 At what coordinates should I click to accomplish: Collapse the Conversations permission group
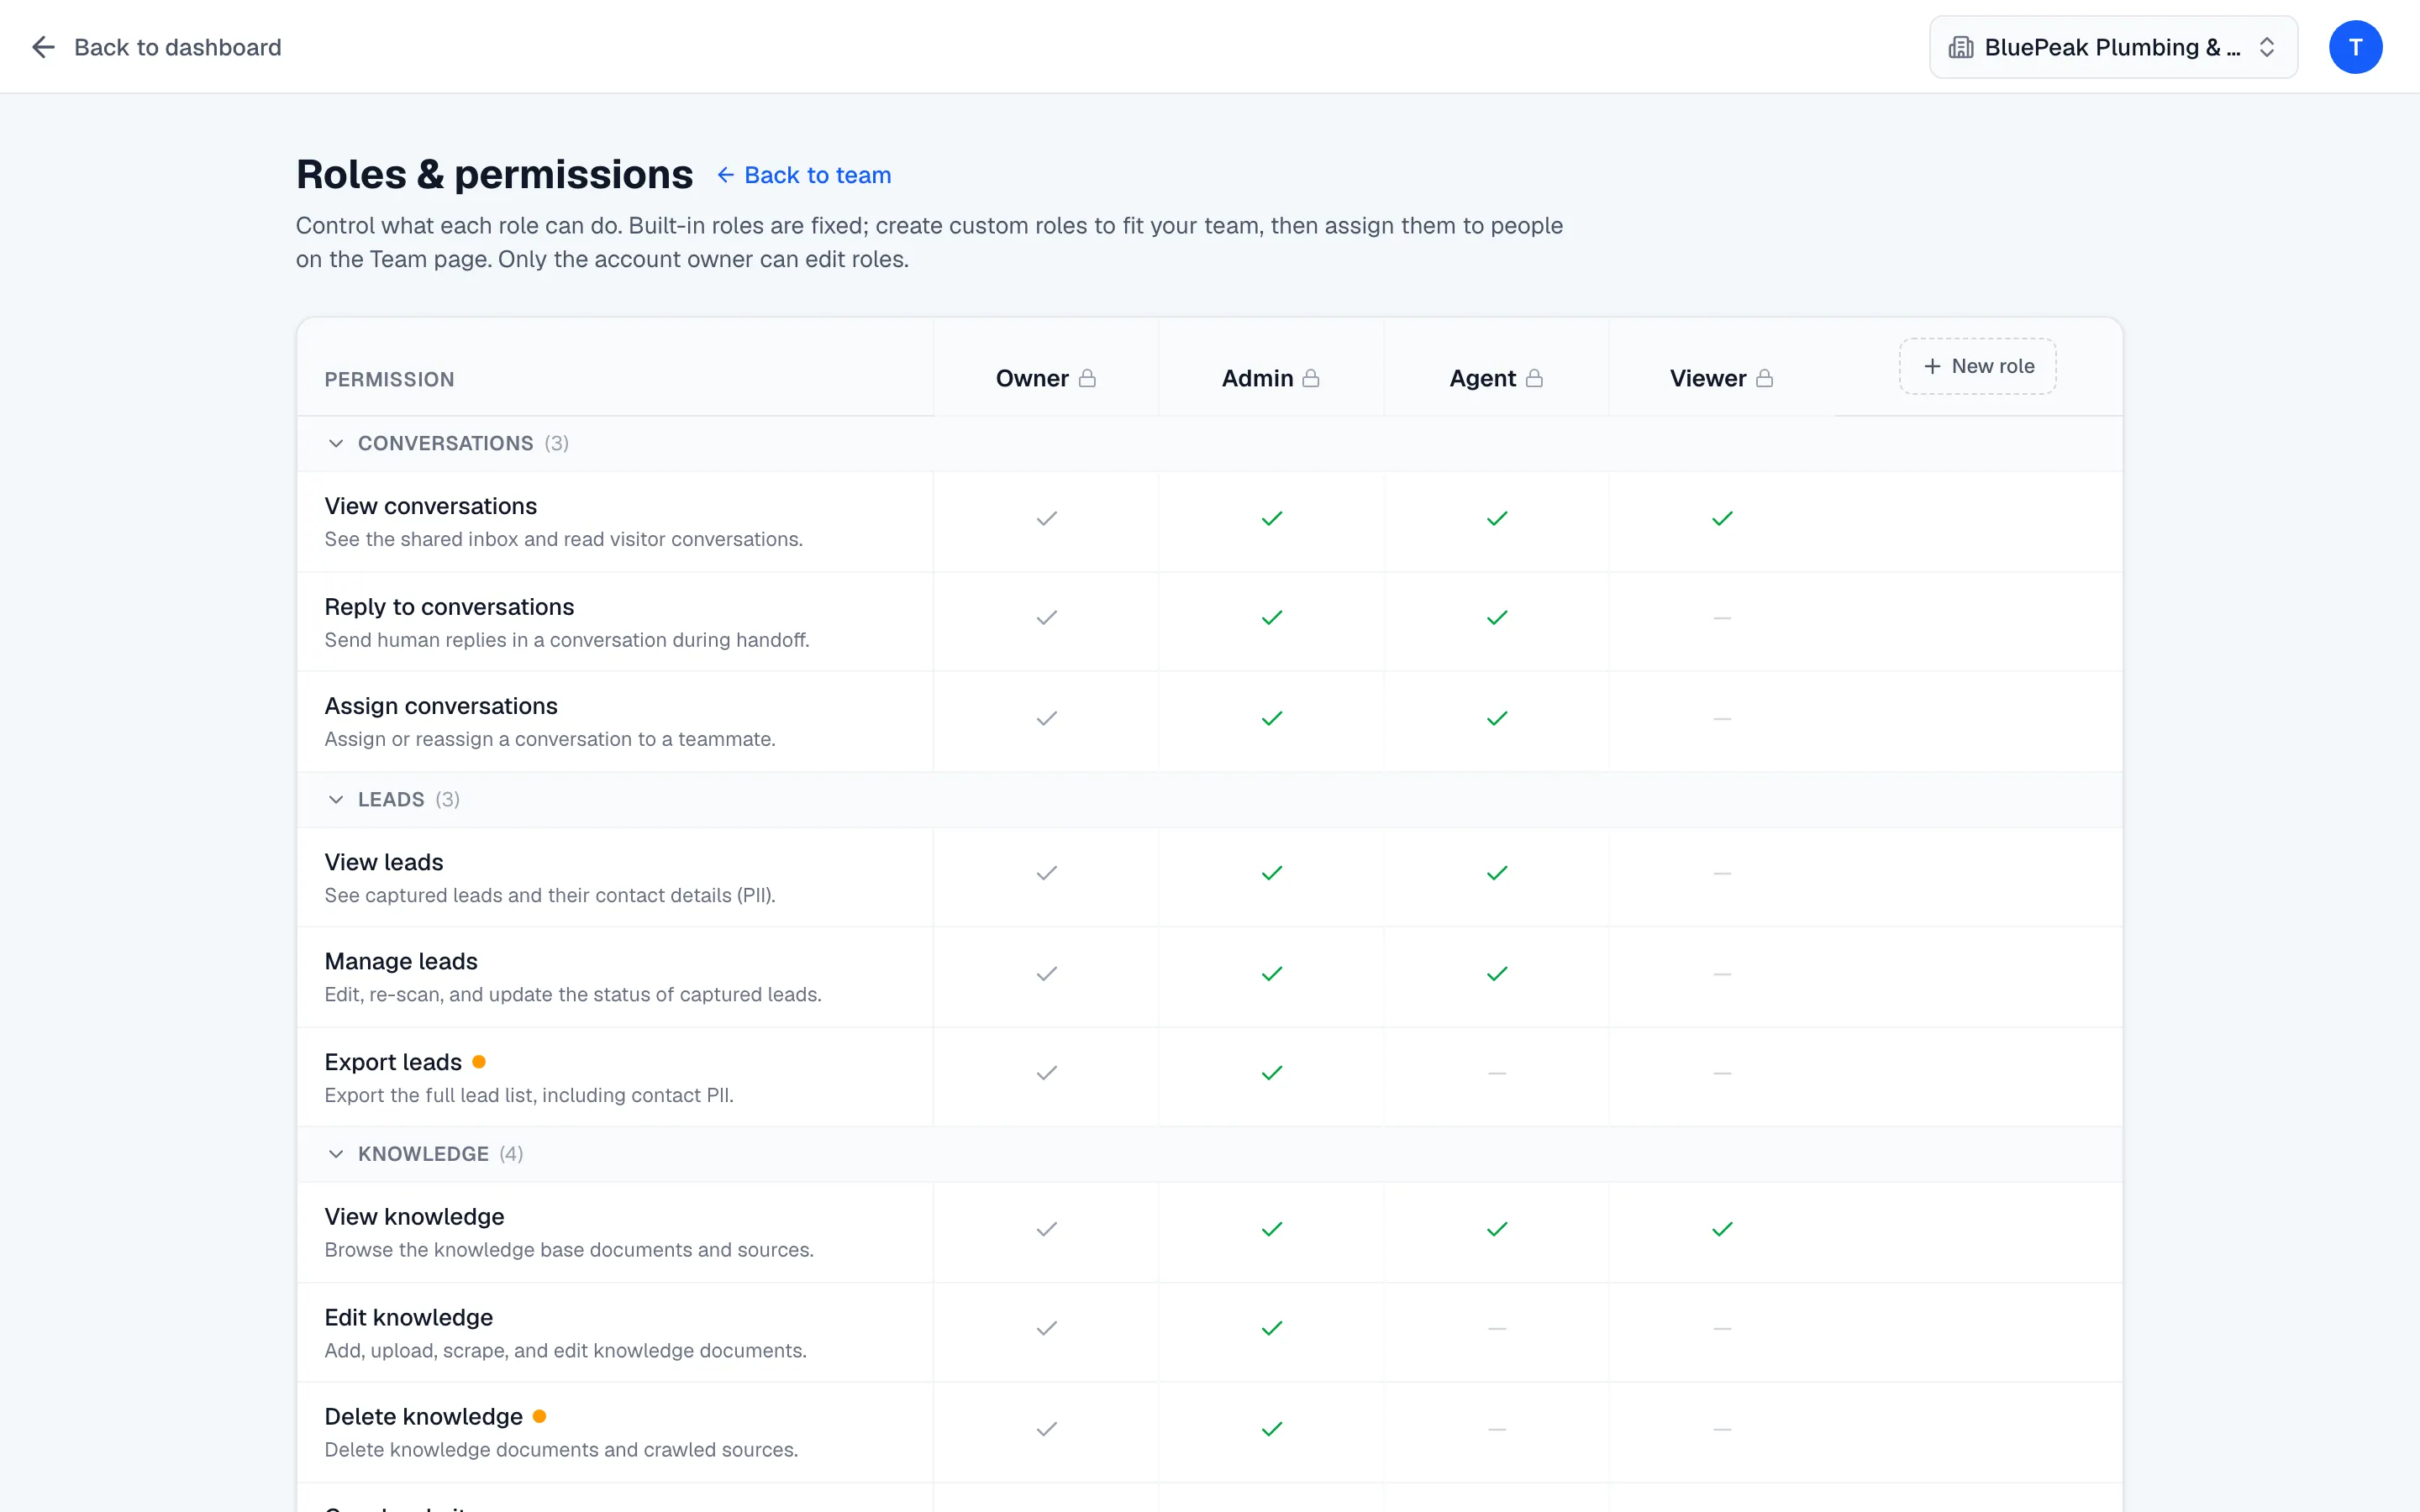click(x=336, y=443)
